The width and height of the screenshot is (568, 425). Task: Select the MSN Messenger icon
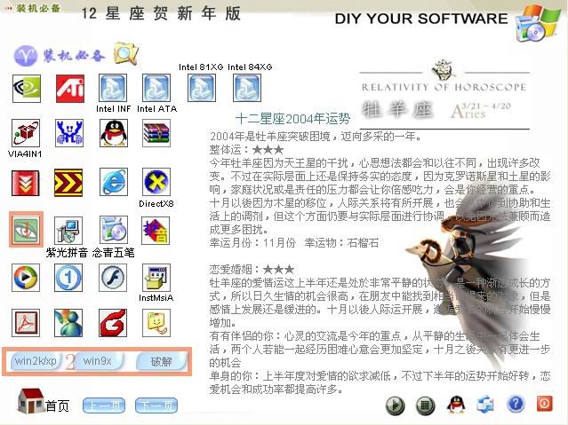point(68,323)
